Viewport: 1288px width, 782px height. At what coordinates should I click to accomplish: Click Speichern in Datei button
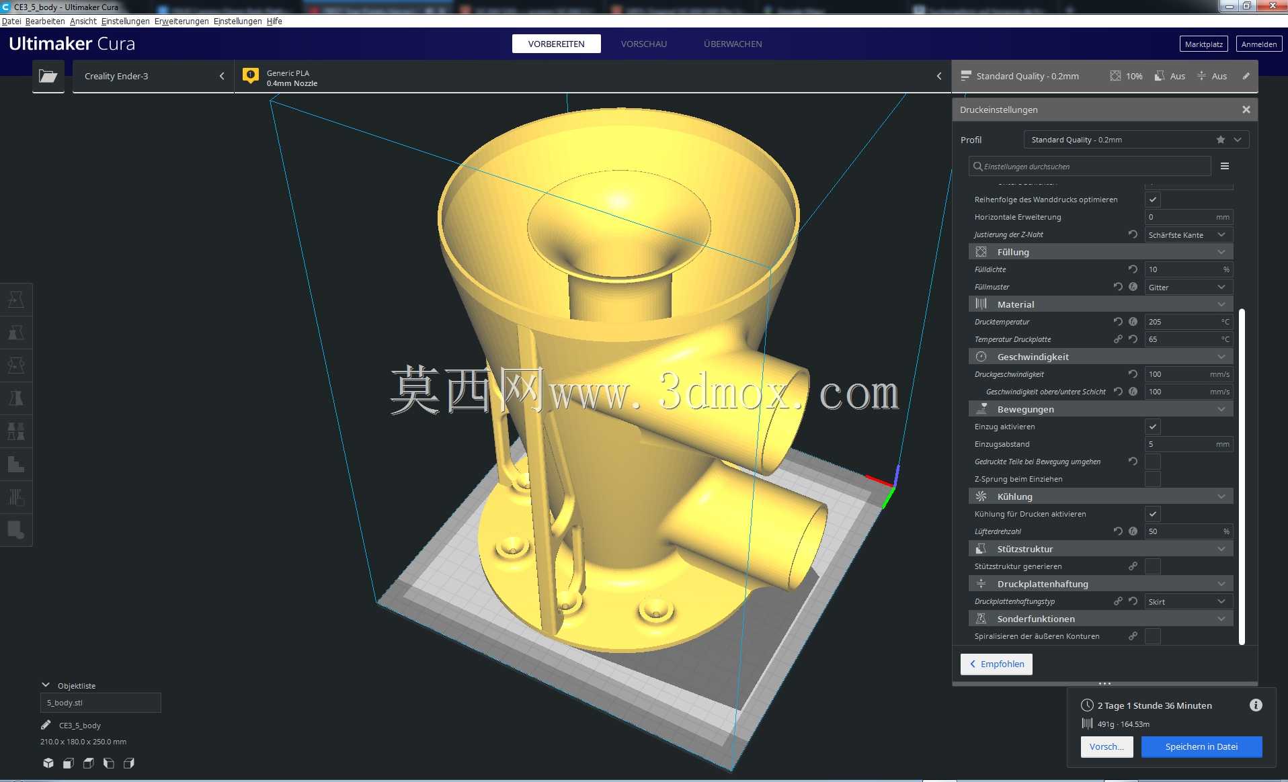pyautogui.click(x=1201, y=746)
